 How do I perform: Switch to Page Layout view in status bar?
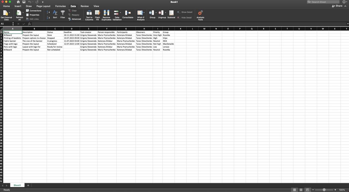tap(301, 190)
